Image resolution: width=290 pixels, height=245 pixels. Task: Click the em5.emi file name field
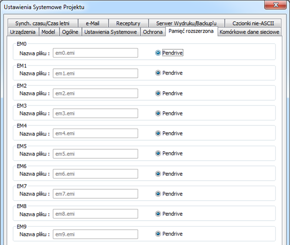coord(95,154)
